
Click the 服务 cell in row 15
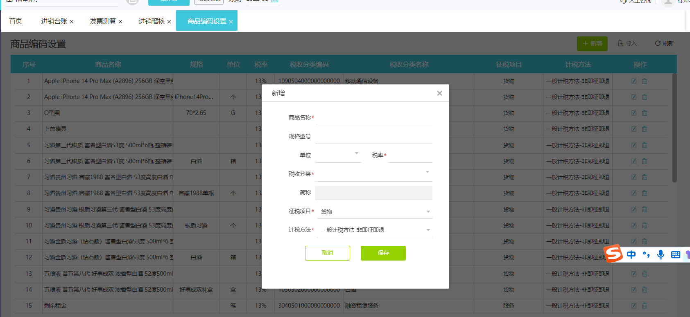coord(509,306)
